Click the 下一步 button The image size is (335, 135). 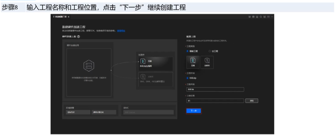194,111
